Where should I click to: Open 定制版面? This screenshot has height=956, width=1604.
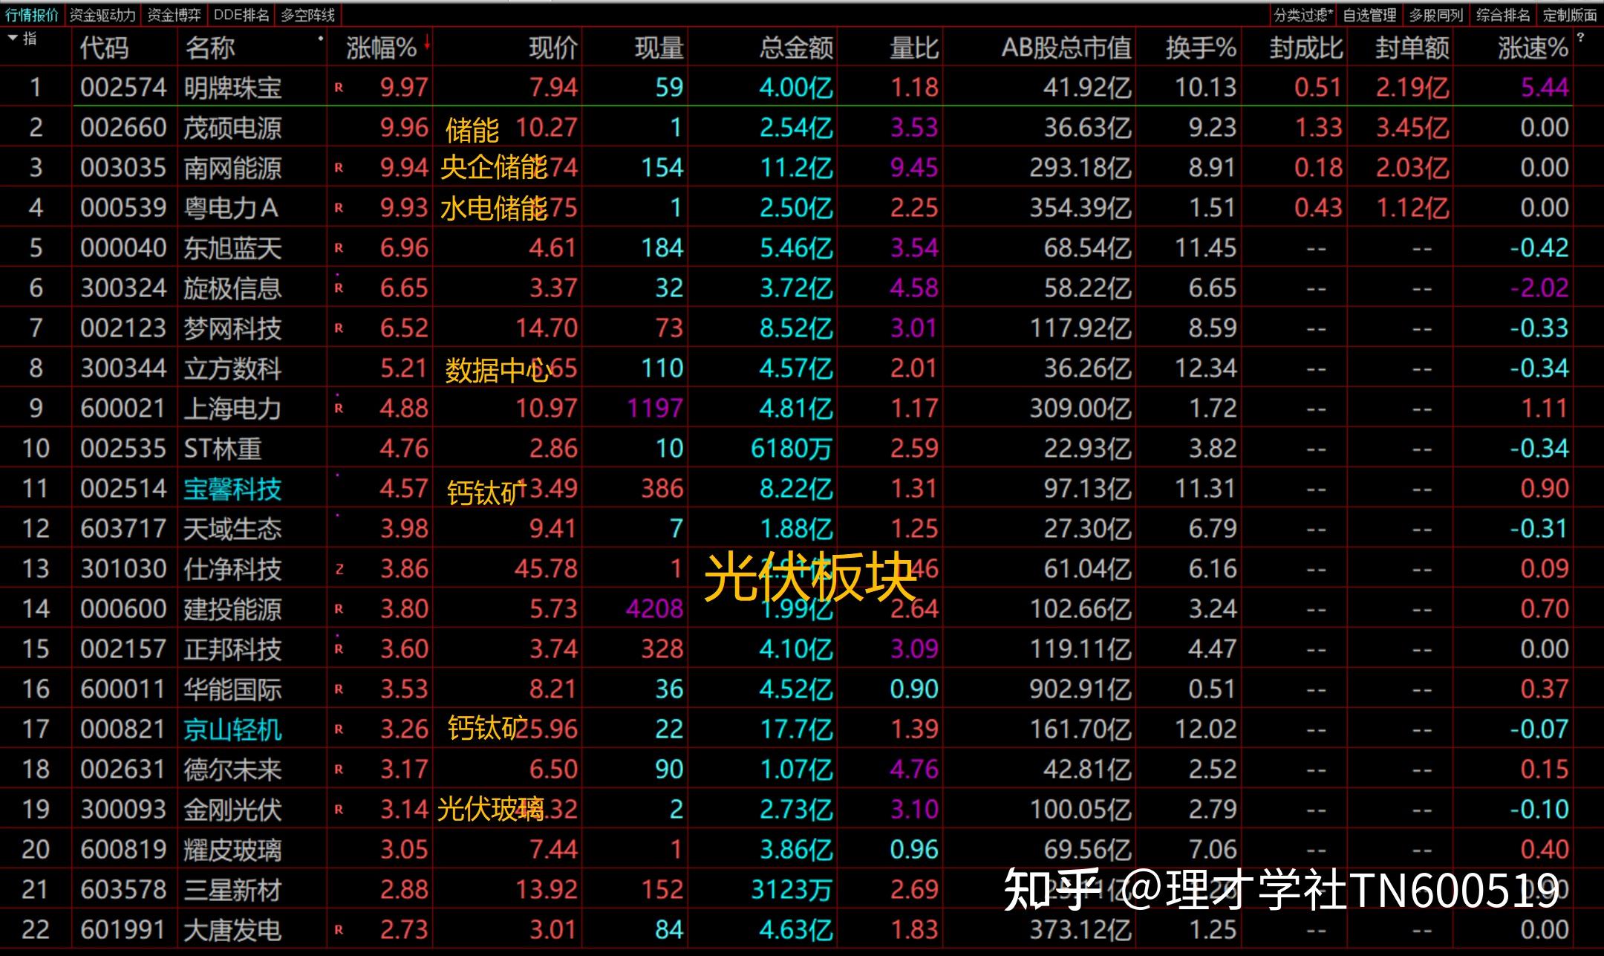click(x=1570, y=15)
